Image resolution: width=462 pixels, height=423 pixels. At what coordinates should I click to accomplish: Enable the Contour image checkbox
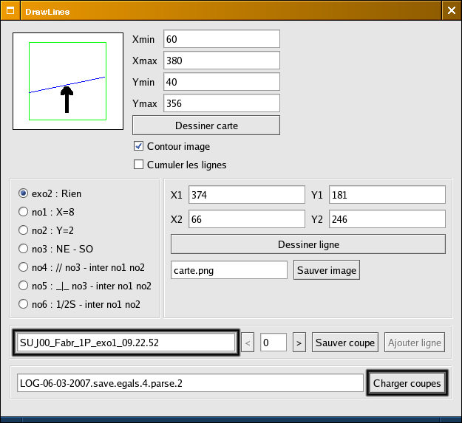tap(138, 146)
